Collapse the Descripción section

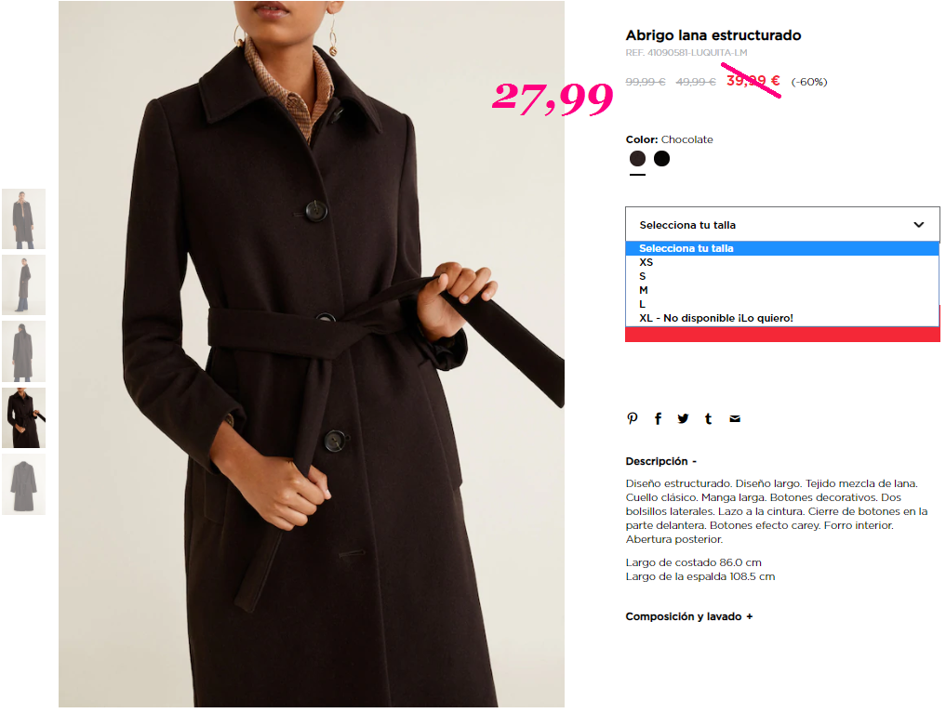click(660, 461)
